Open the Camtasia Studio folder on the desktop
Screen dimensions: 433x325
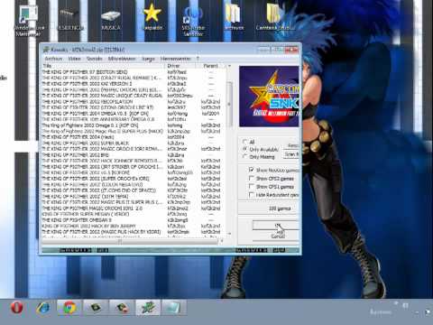pyautogui.click(x=275, y=17)
